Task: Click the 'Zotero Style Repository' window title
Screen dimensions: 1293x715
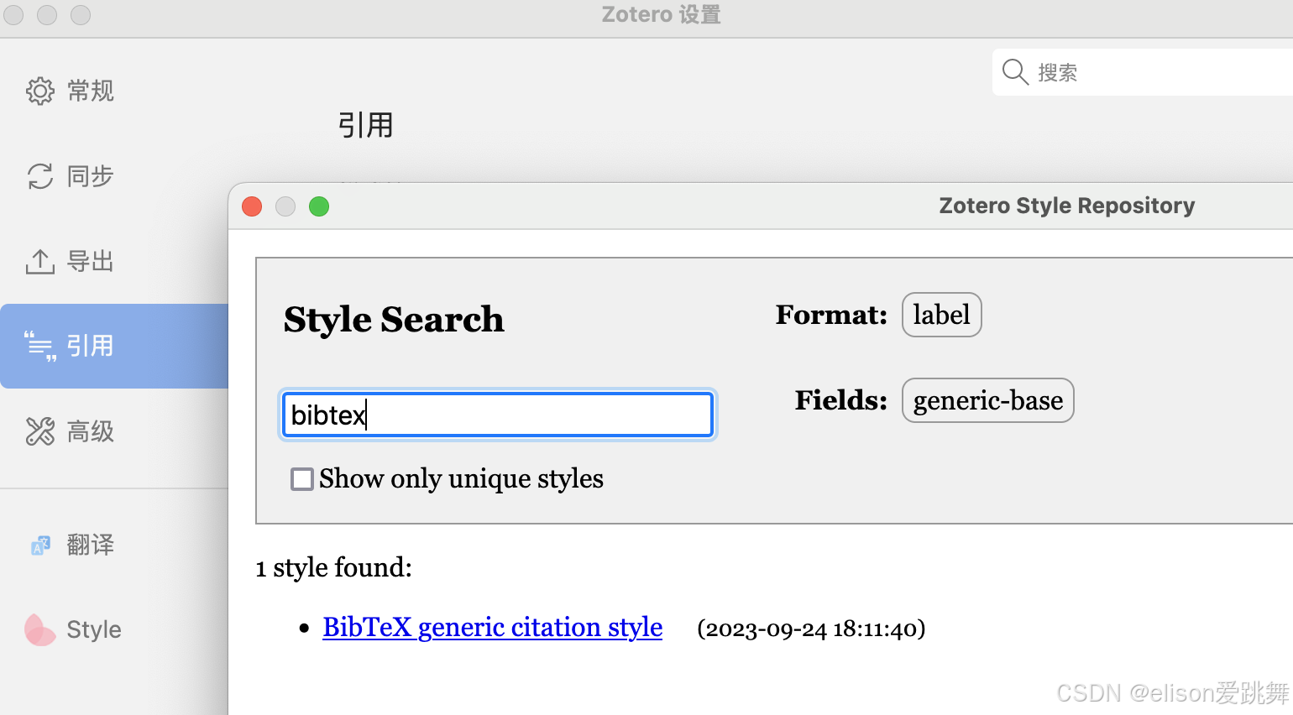Action: [1067, 206]
